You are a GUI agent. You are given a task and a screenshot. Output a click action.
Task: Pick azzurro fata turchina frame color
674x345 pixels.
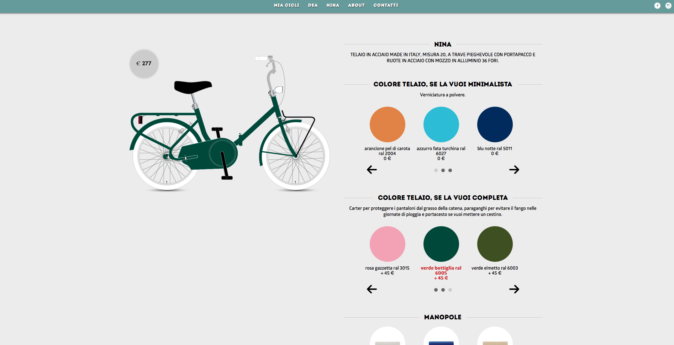[x=441, y=124]
